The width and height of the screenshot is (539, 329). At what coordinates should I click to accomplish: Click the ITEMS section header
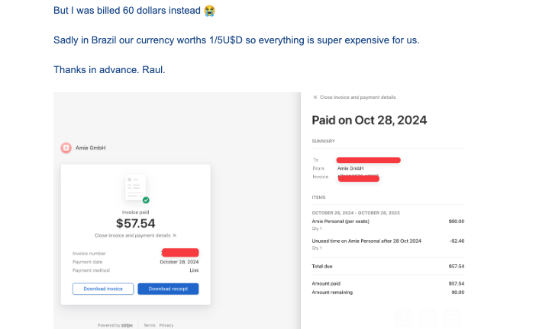(x=318, y=197)
